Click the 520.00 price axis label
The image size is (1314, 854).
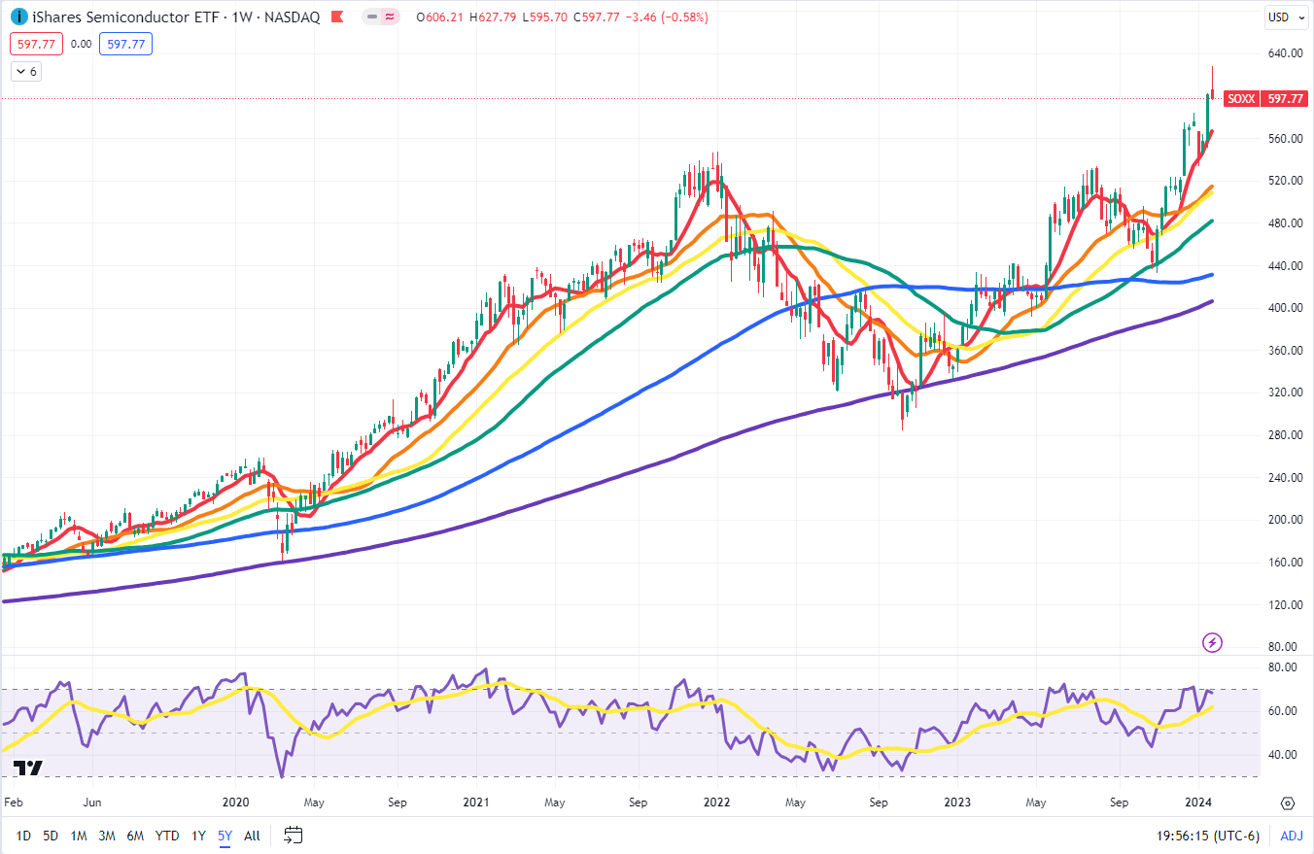1284,181
